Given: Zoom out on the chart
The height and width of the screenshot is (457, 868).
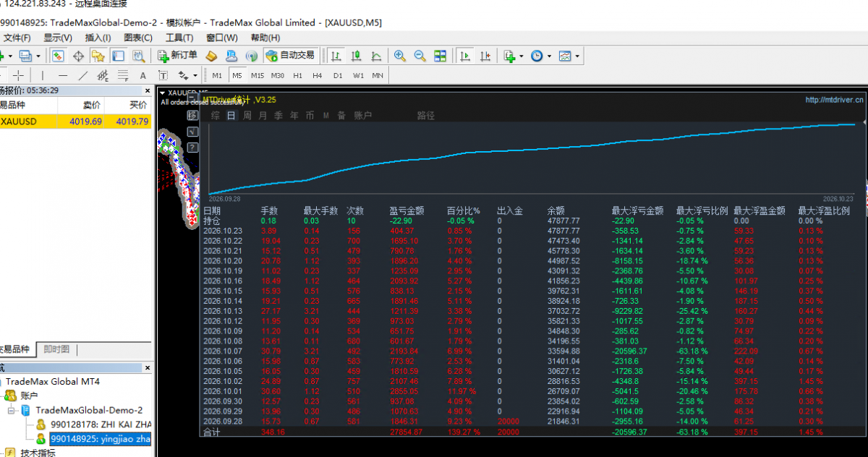Looking at the screenshot, I should click(420, 56).
